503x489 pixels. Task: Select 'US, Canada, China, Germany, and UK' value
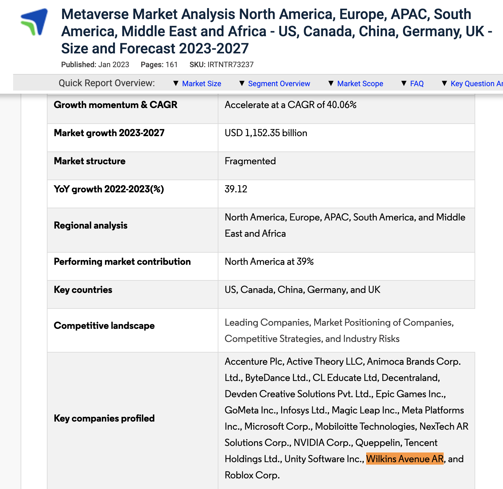(302, 290)
